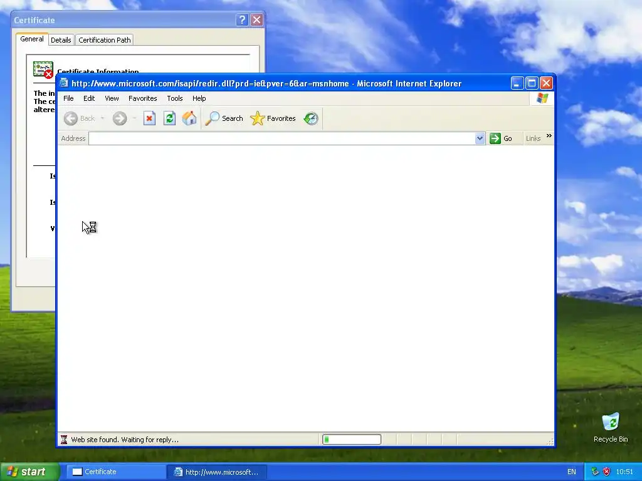
Task: Close the Internet Explorer window
Action: [546, 83]
